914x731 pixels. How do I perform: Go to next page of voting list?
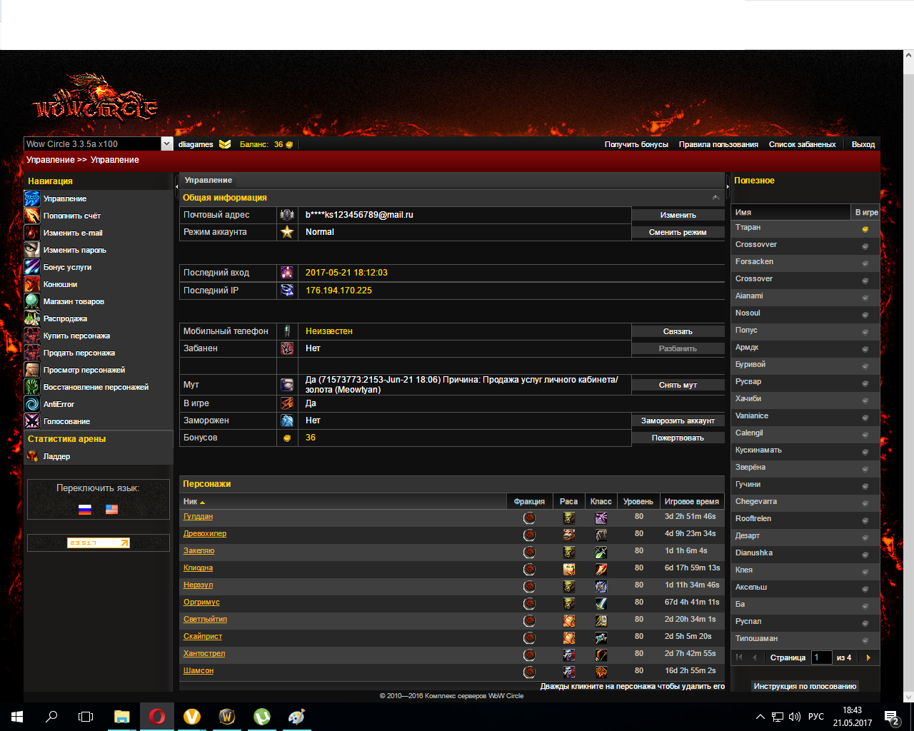click(868, 657)
